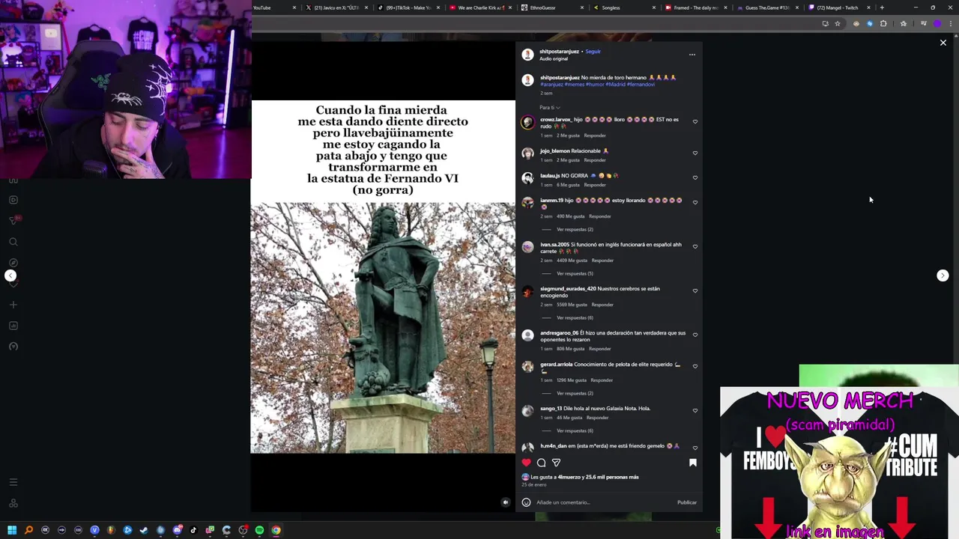Expand 'Ver respuestas (2)' under gerard.arriola
The width and height of the screenshot is (959, 539).
pyautogui.click(x=575, y=394)
